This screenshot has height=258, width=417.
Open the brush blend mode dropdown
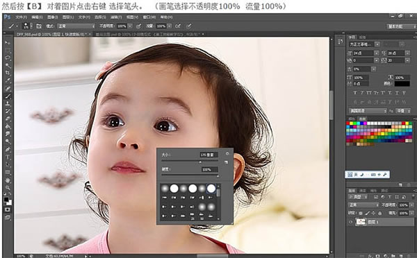click(x=76, y=26)
